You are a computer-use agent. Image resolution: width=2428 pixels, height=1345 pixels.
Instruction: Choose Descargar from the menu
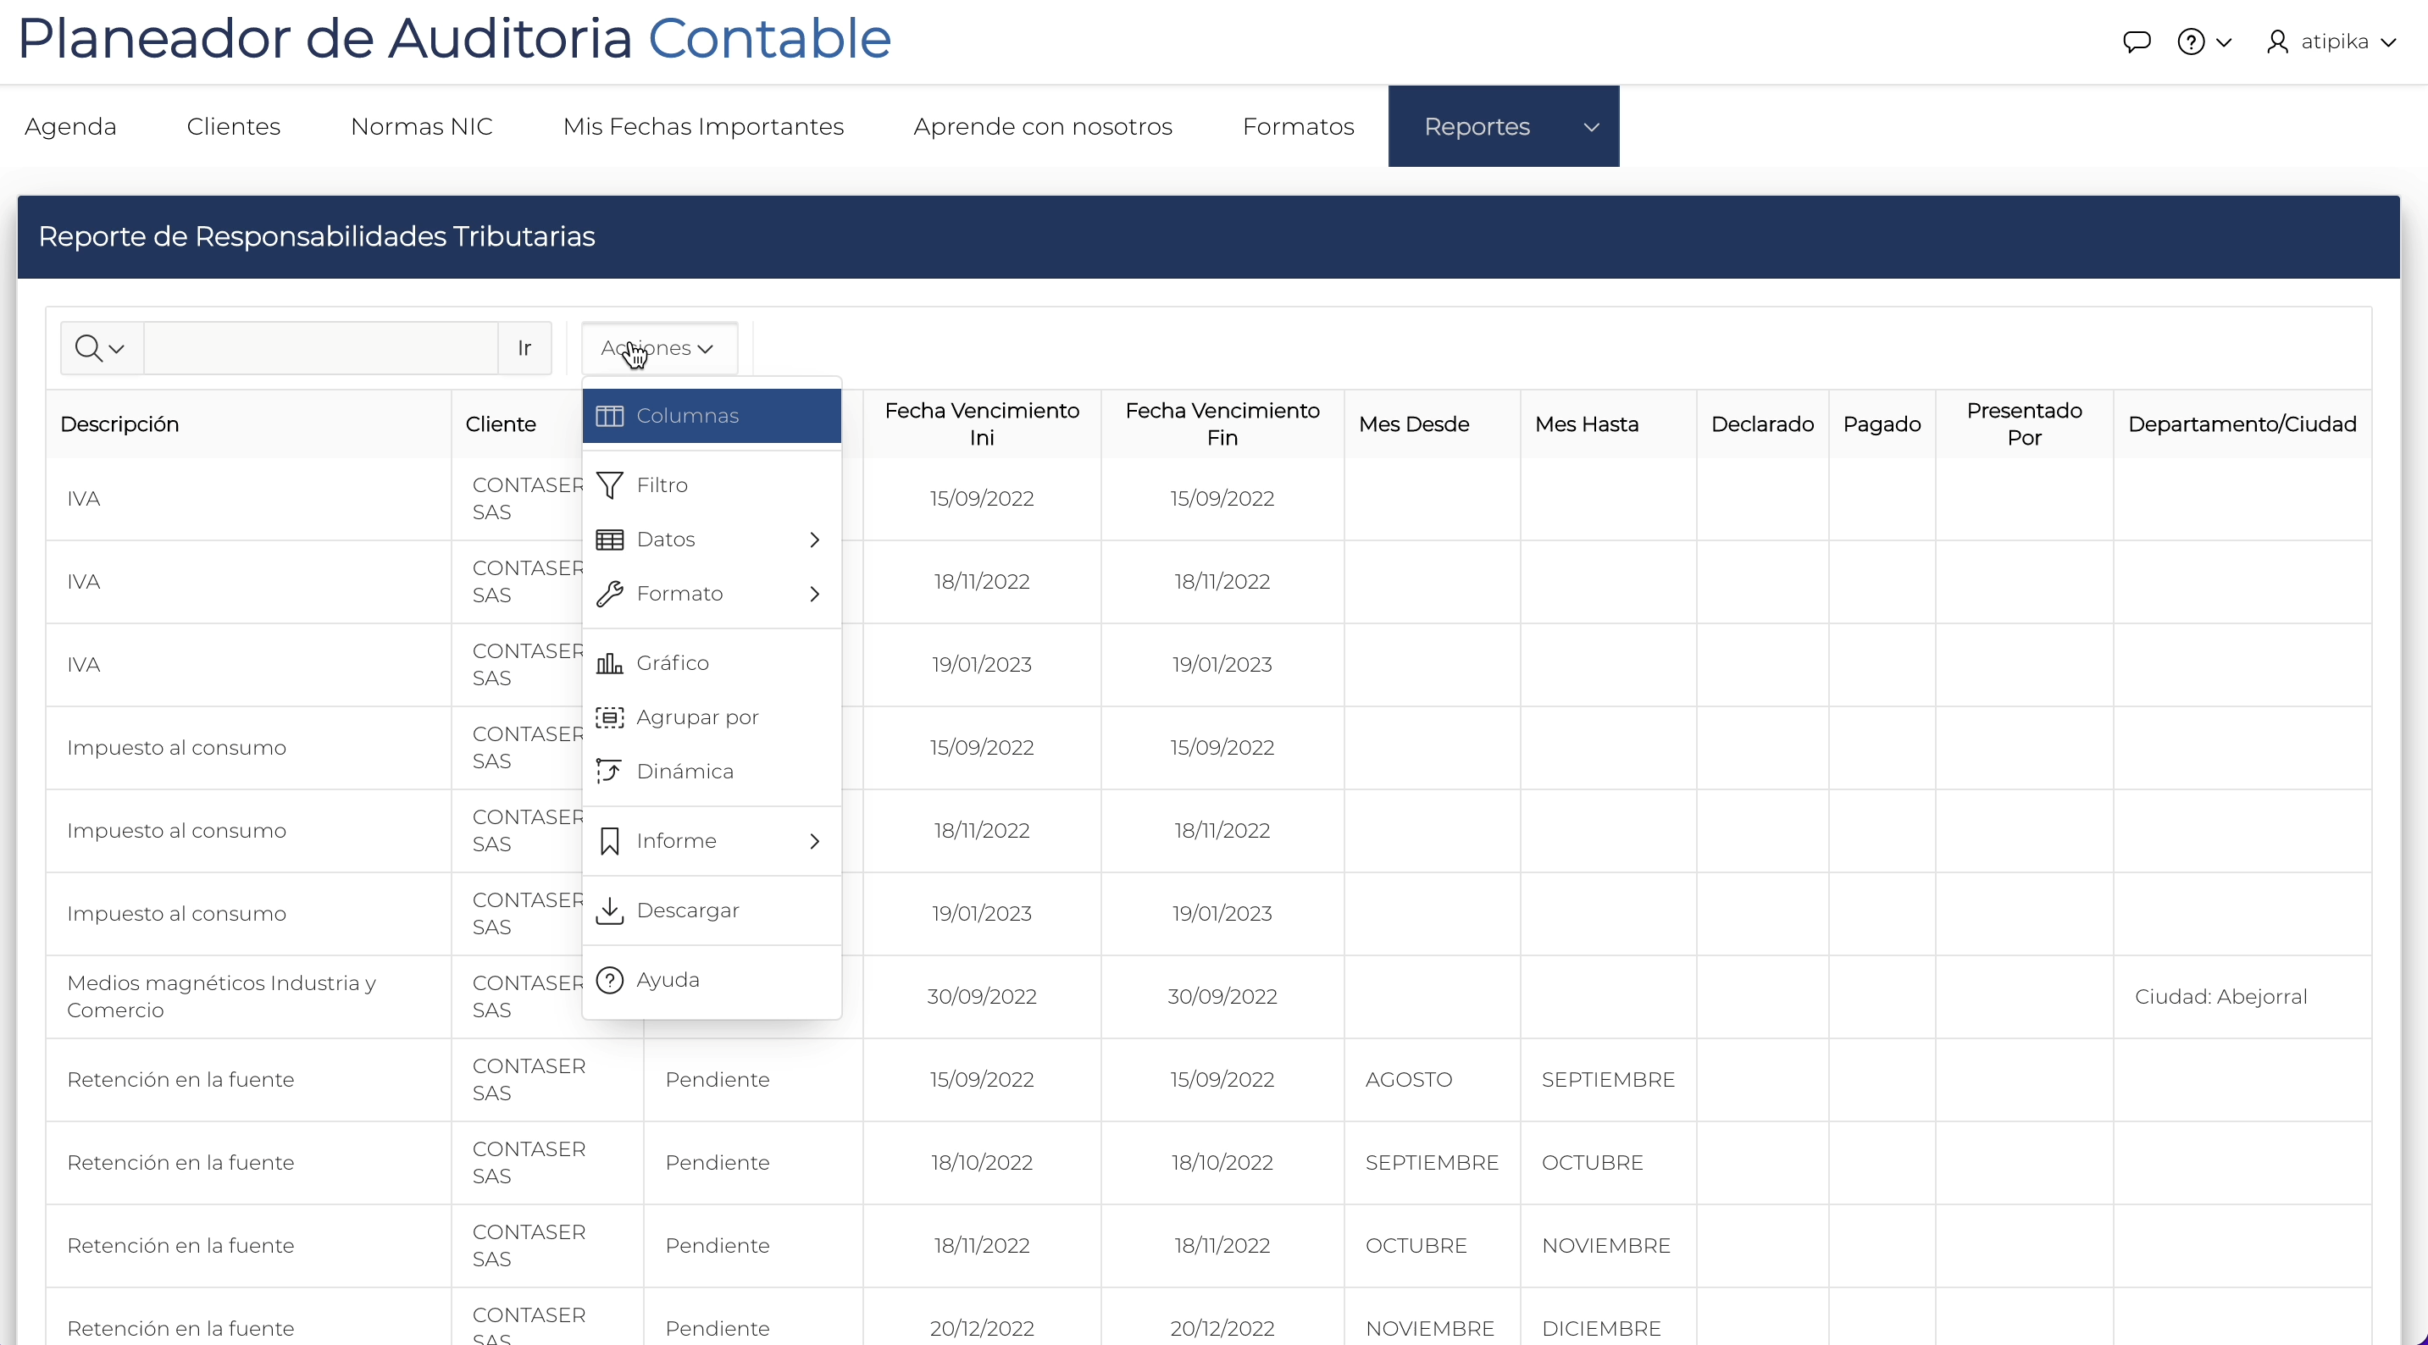(x=712, y=911)
